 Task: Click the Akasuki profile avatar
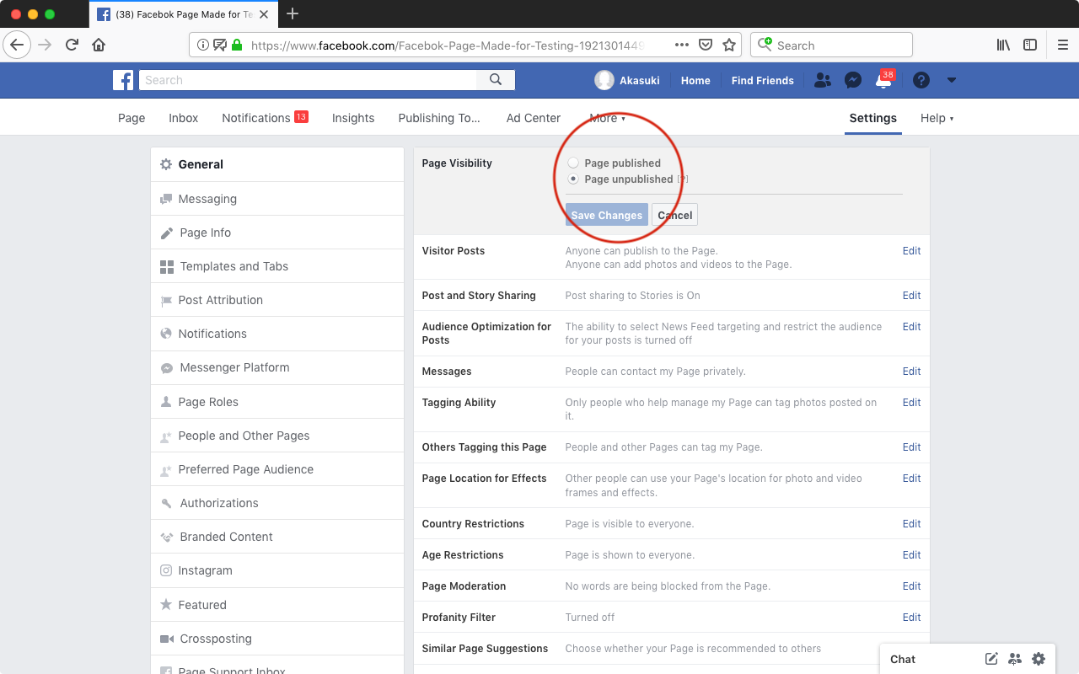[604, 80]
